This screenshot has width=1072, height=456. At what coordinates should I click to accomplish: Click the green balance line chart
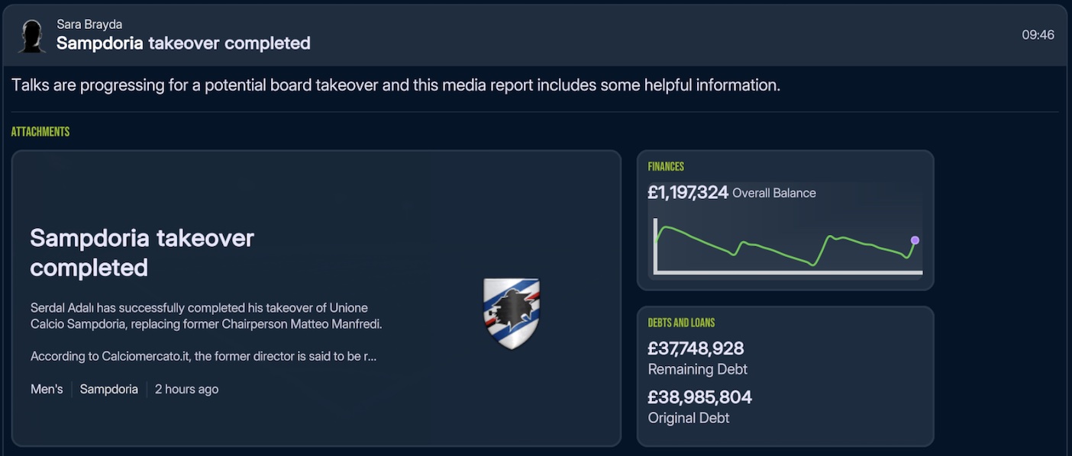click(x=779, y=244)
